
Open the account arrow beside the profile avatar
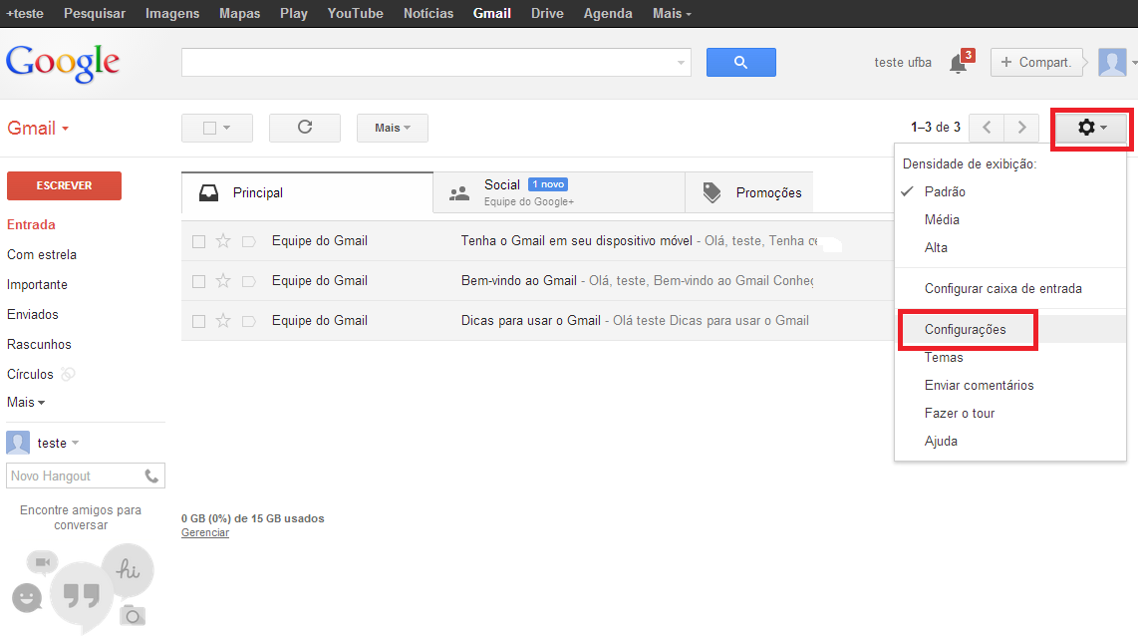click(1134, 63)
